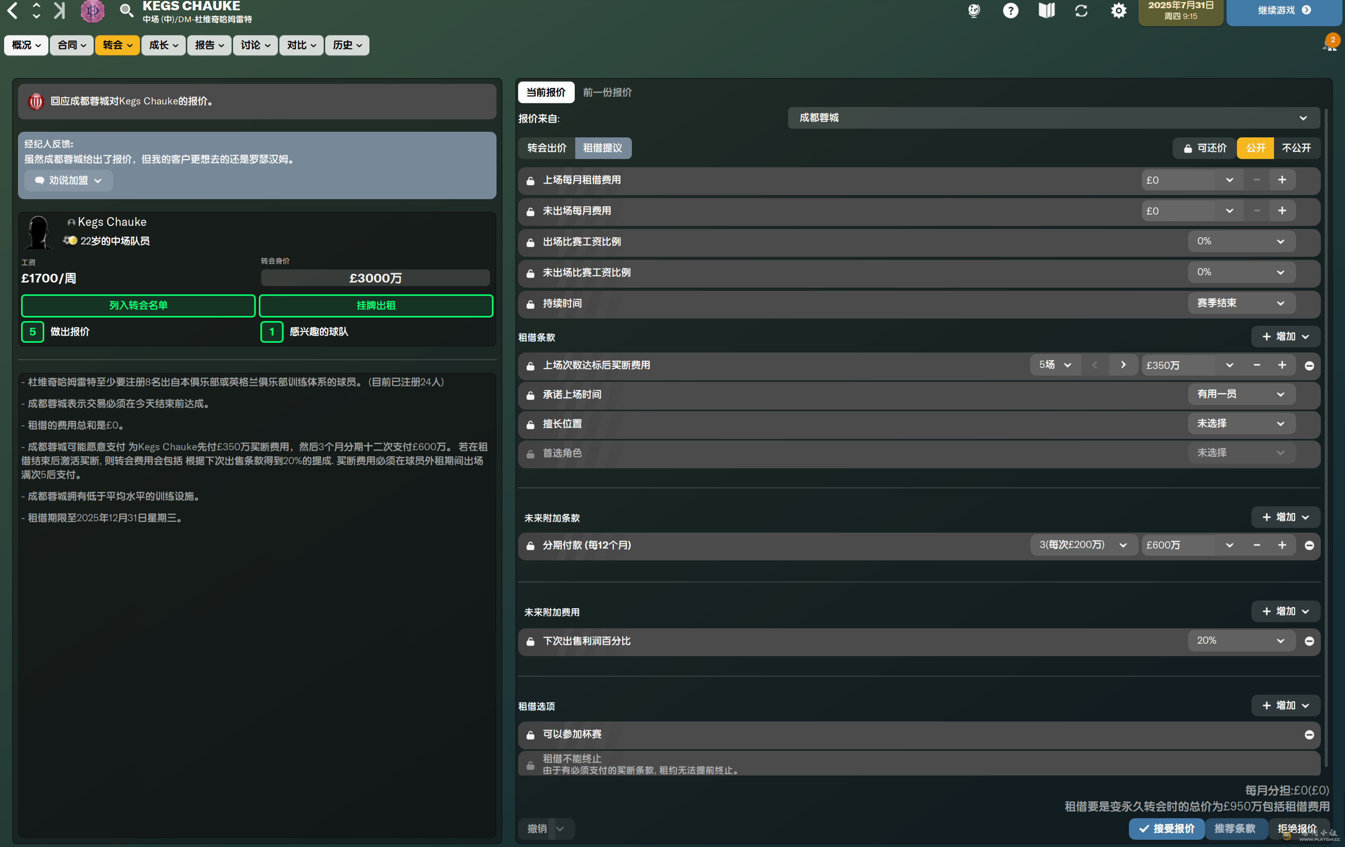This screenshot has width=1345, height=847.
Task: Open the 对比 menu
Action: 302,45
